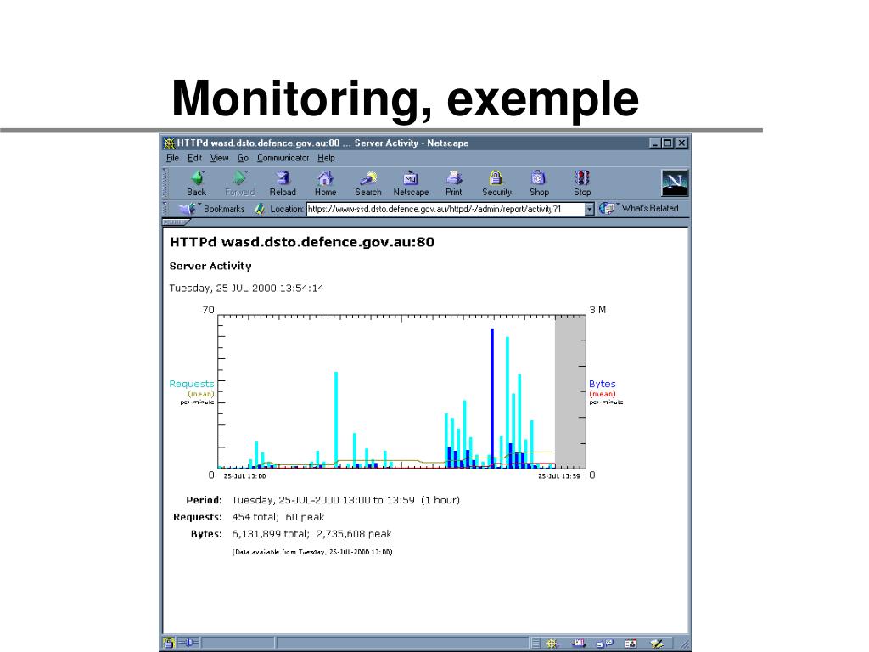Viewport: 869px width, 652px height.
Task: Open Composer from the component bar
Action: [658, 644]
